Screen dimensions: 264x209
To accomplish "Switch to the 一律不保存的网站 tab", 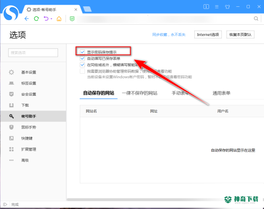I will (140, 93).
